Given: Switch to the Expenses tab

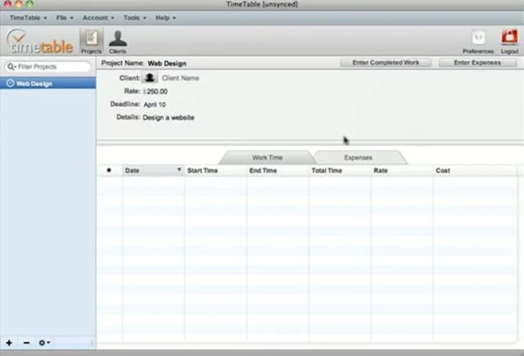Looking at the screenshot, I should click(x=359, y=157).
